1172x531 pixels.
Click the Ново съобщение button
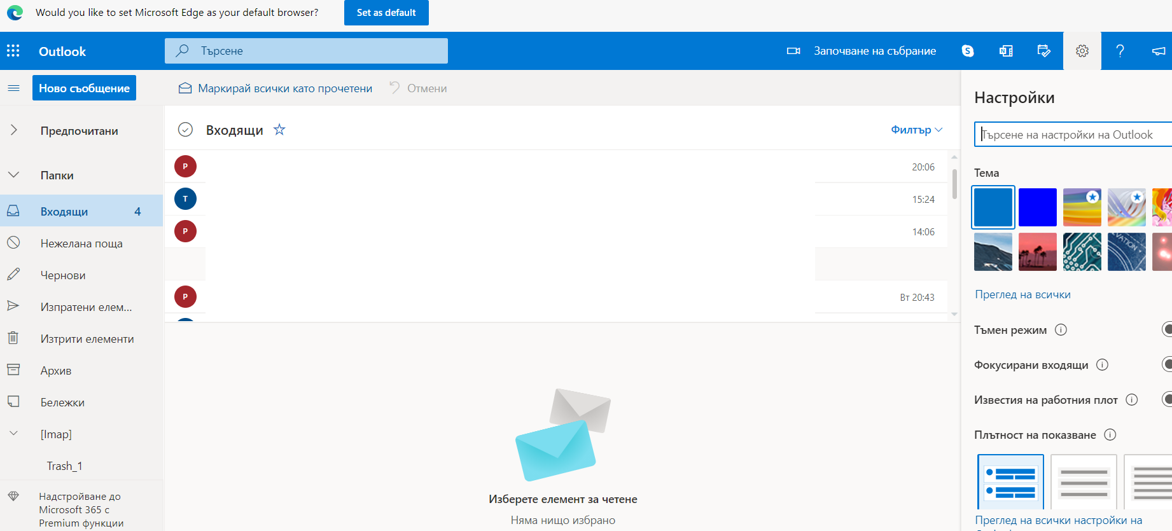click(x=84, y=88)
